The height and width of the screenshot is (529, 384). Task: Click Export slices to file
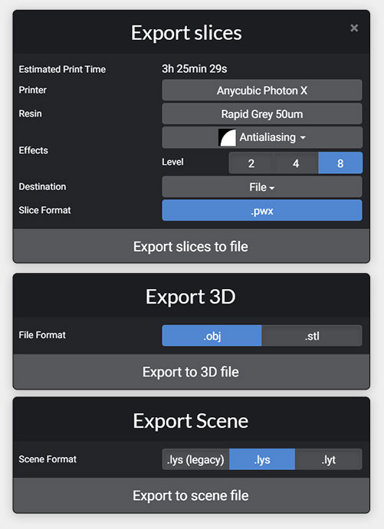coord(191,246)
